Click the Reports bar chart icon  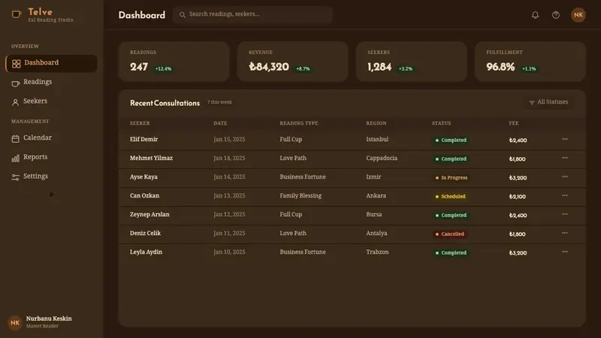[15, 158]
